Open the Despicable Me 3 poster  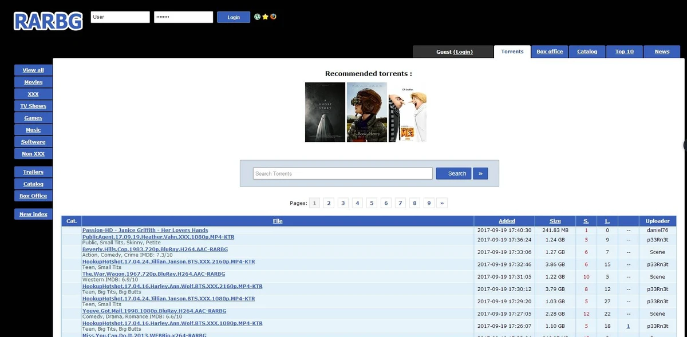[408, 112]
